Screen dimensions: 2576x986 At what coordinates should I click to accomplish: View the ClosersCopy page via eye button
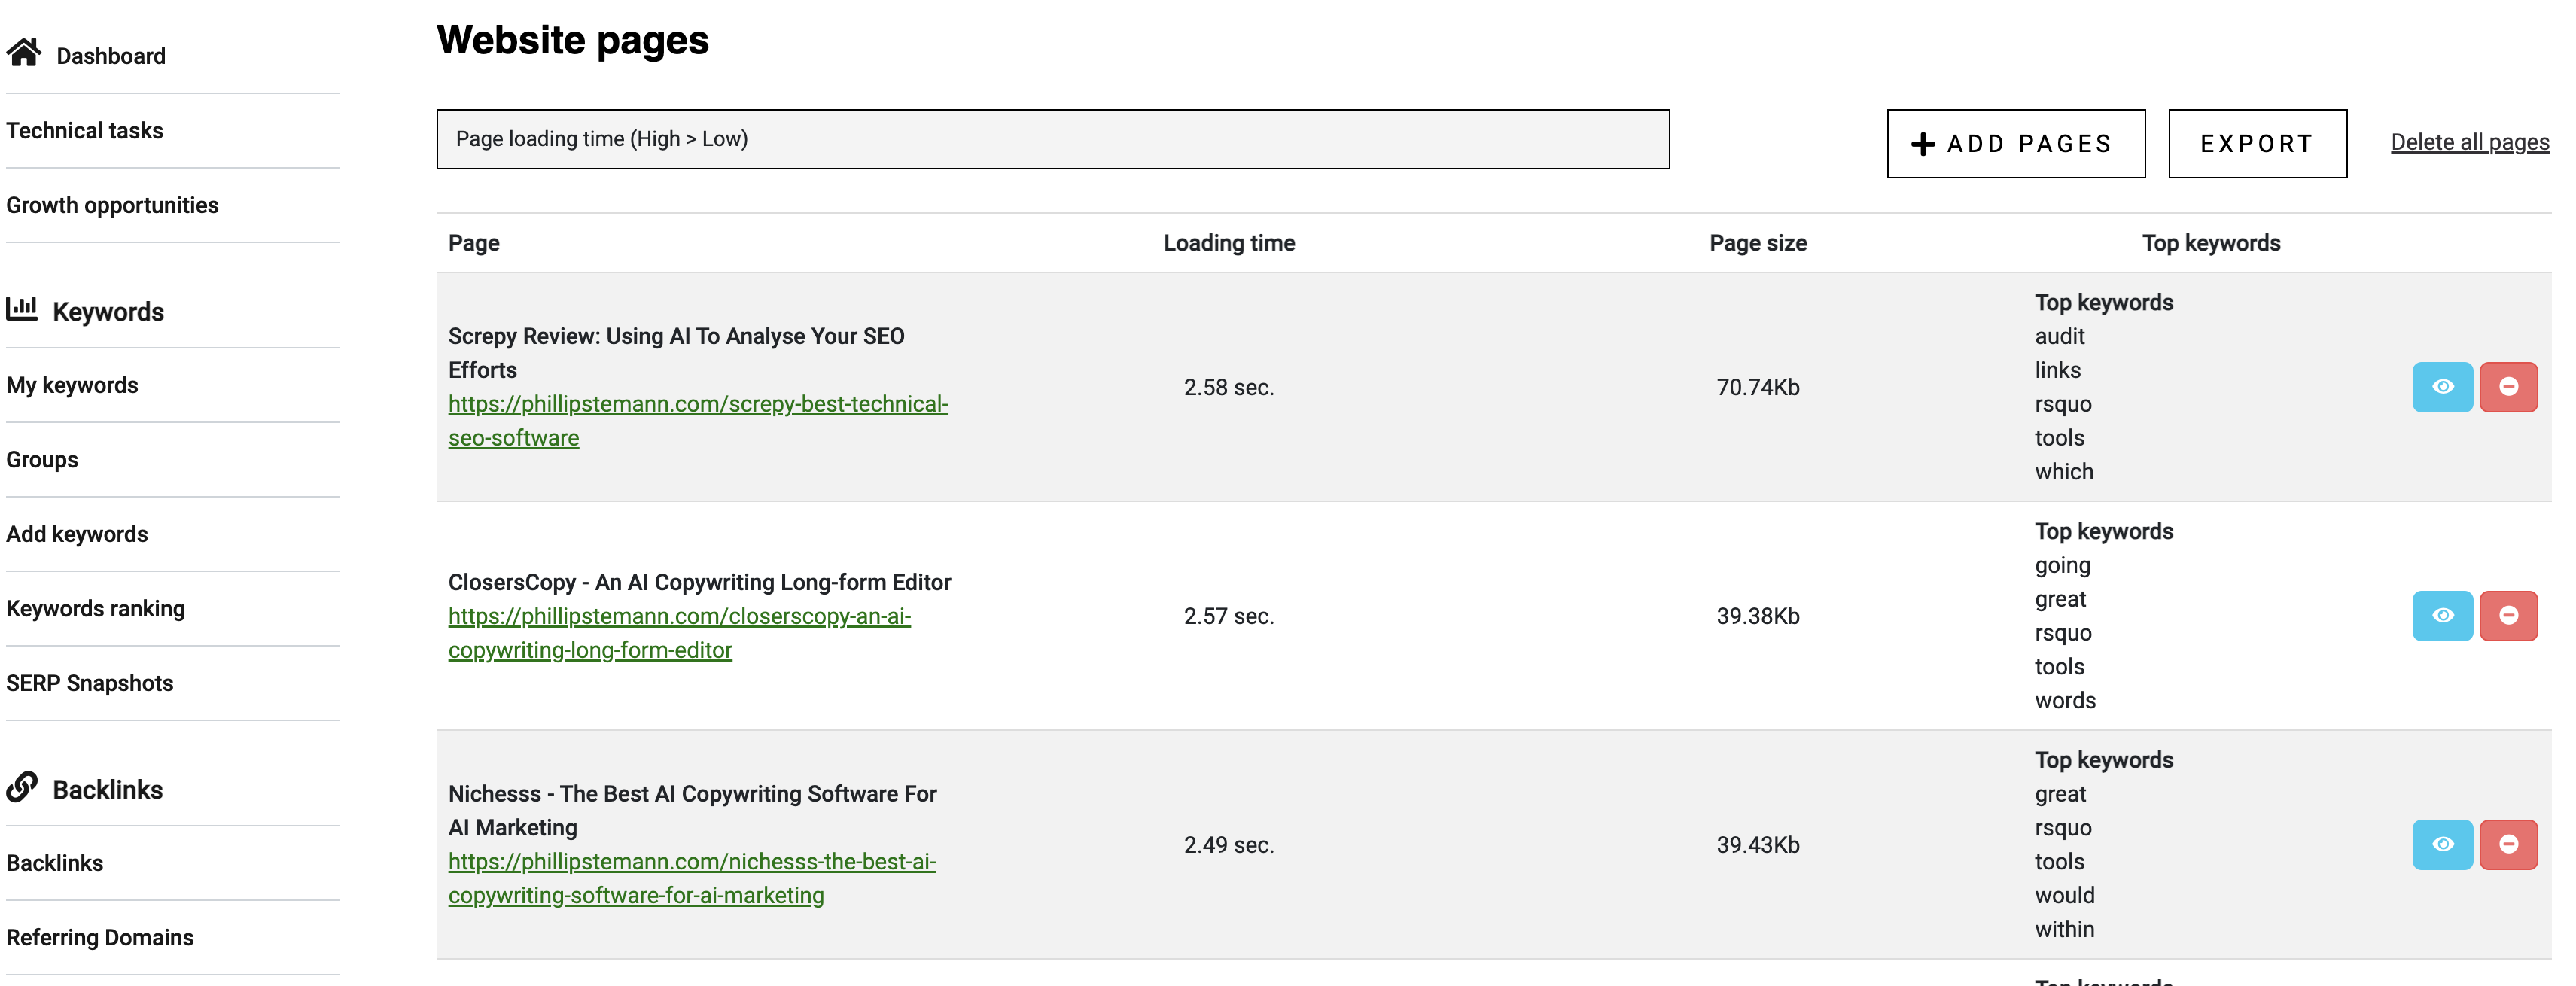[x=2442, y=616]
